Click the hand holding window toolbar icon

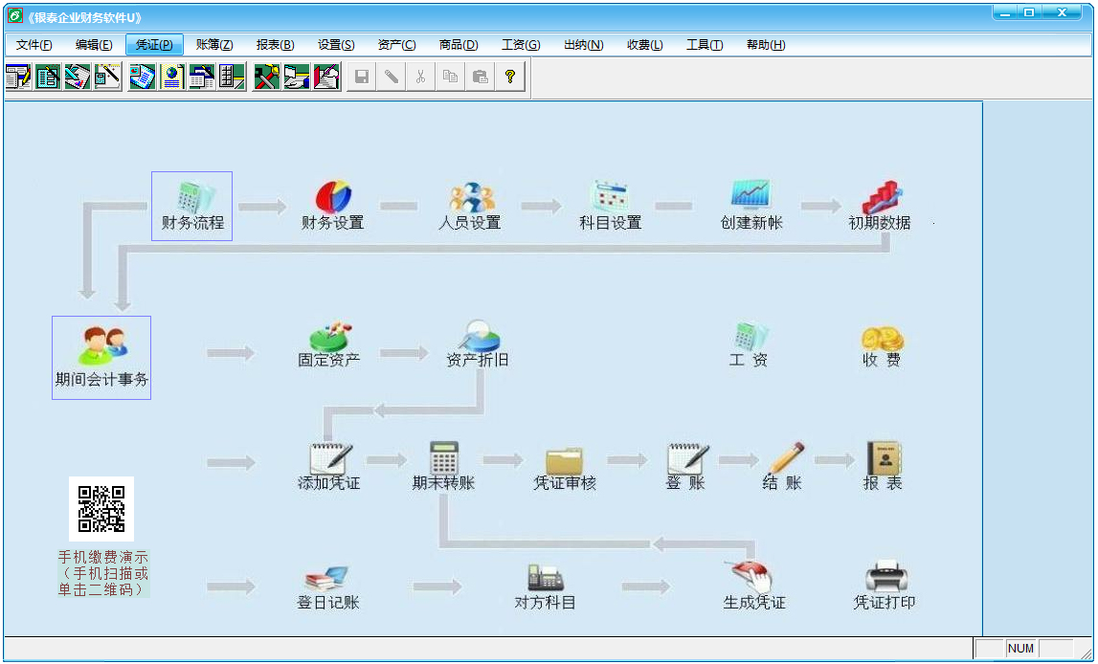pyautogui.click(x=296, y=77)
